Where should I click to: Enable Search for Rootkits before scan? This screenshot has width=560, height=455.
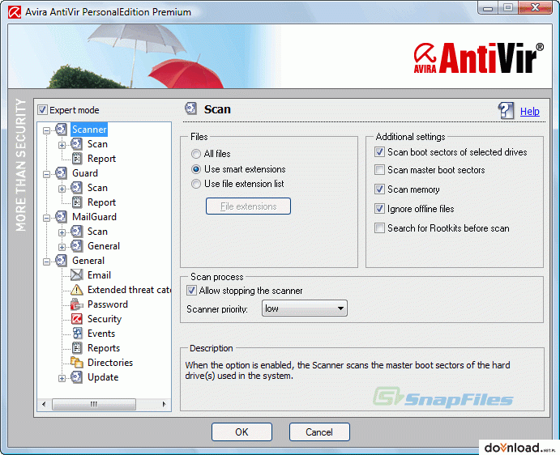(x=379, y=227)
